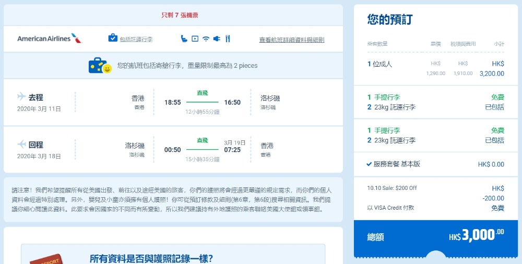Click the 所有資料是否與護照記錄一樣 heading
The height and width of the screenshot is (264, 522).
click(151, 258)
